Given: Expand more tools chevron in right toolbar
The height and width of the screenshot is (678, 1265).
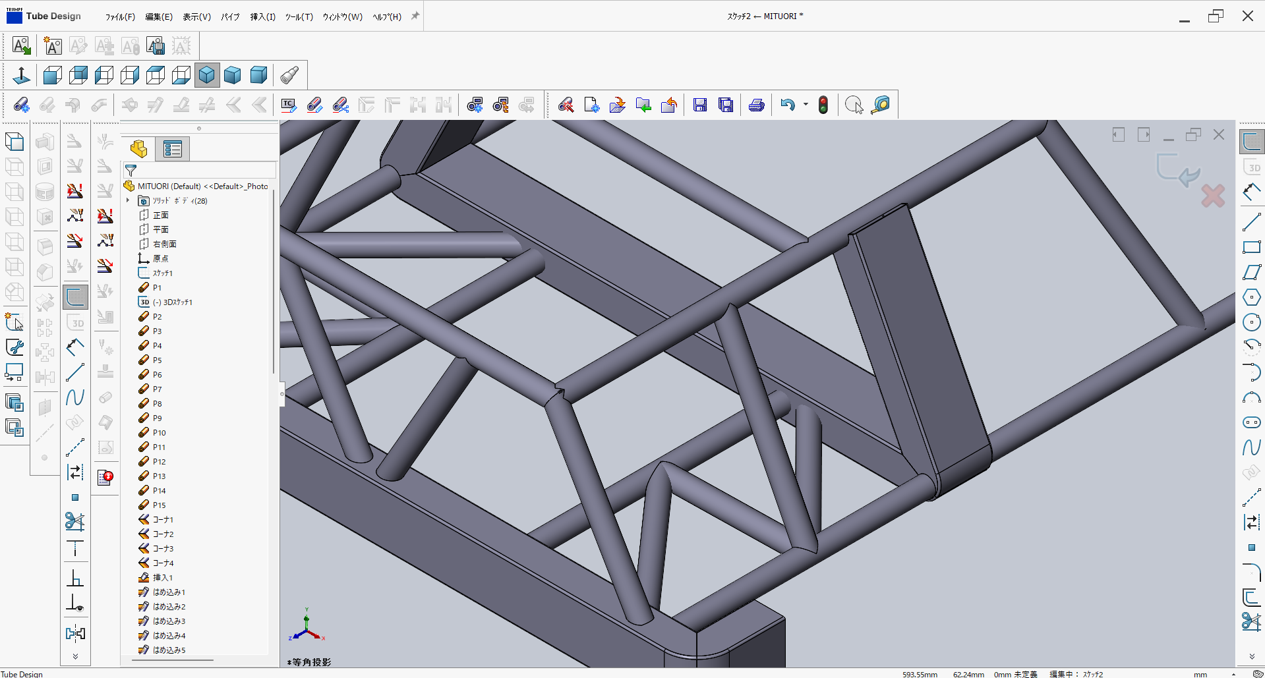Looking at the screenshot, I should point(1251,656).
